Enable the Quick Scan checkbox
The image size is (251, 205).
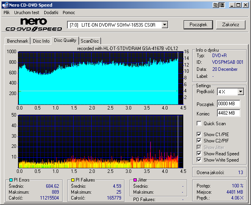pyautogui.click(x=199, y=124)
